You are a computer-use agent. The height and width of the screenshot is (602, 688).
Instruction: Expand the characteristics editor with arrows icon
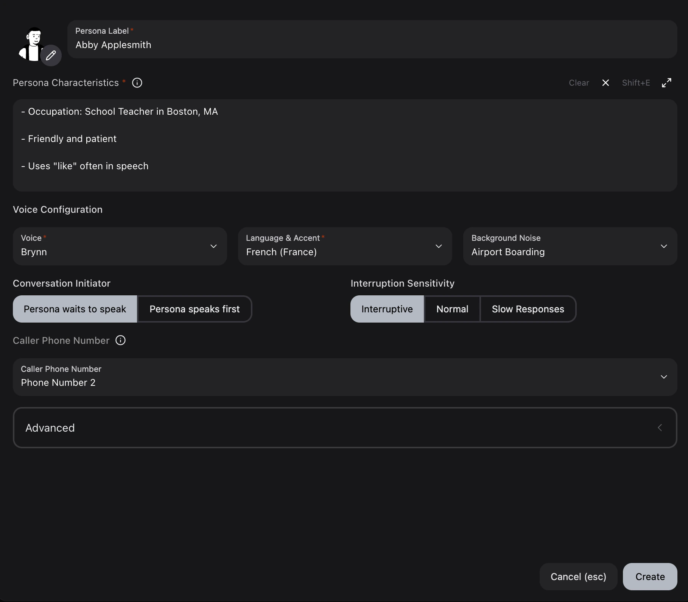tap(666, 83)
